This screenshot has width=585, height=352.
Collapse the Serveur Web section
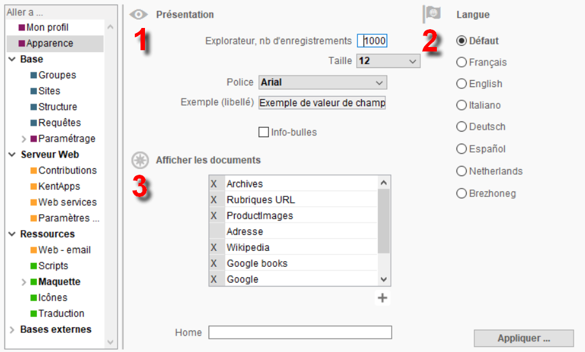click(12, 154)
